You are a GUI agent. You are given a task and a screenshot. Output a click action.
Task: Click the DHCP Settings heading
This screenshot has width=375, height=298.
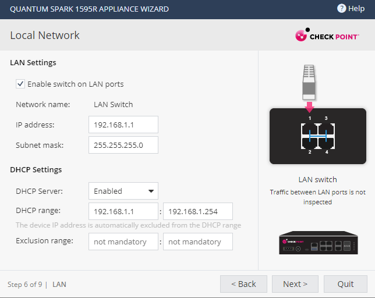tap(36, 170)
